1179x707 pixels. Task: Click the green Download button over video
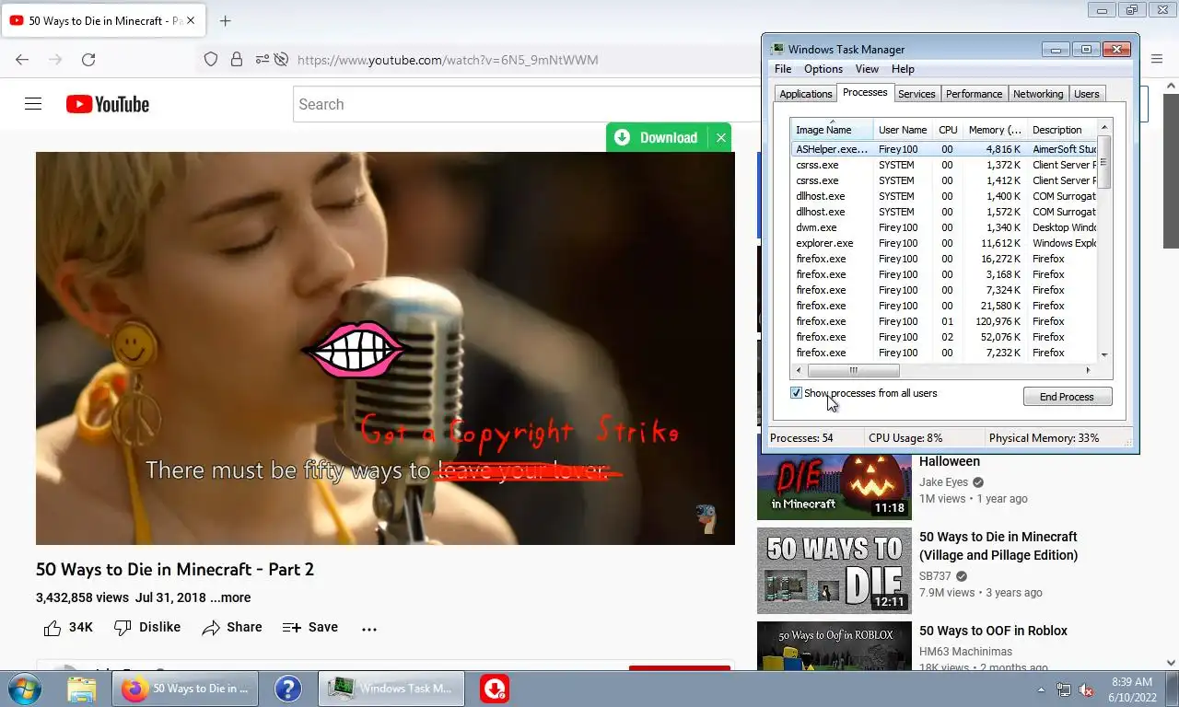point(657,137)
